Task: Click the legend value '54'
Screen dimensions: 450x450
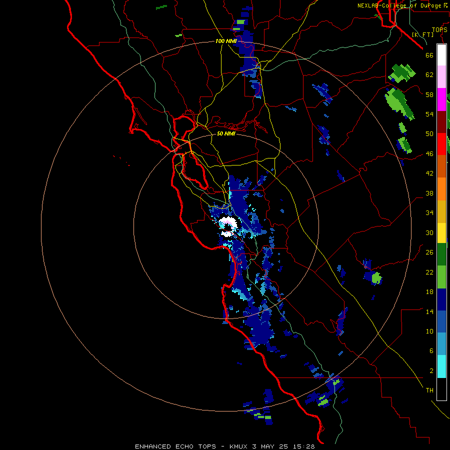Action: coord(429,114)
